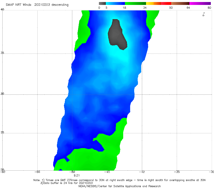Screen dimensions: 214x188
Task: Click the latitude label '30'
Action: pos(2,94)
